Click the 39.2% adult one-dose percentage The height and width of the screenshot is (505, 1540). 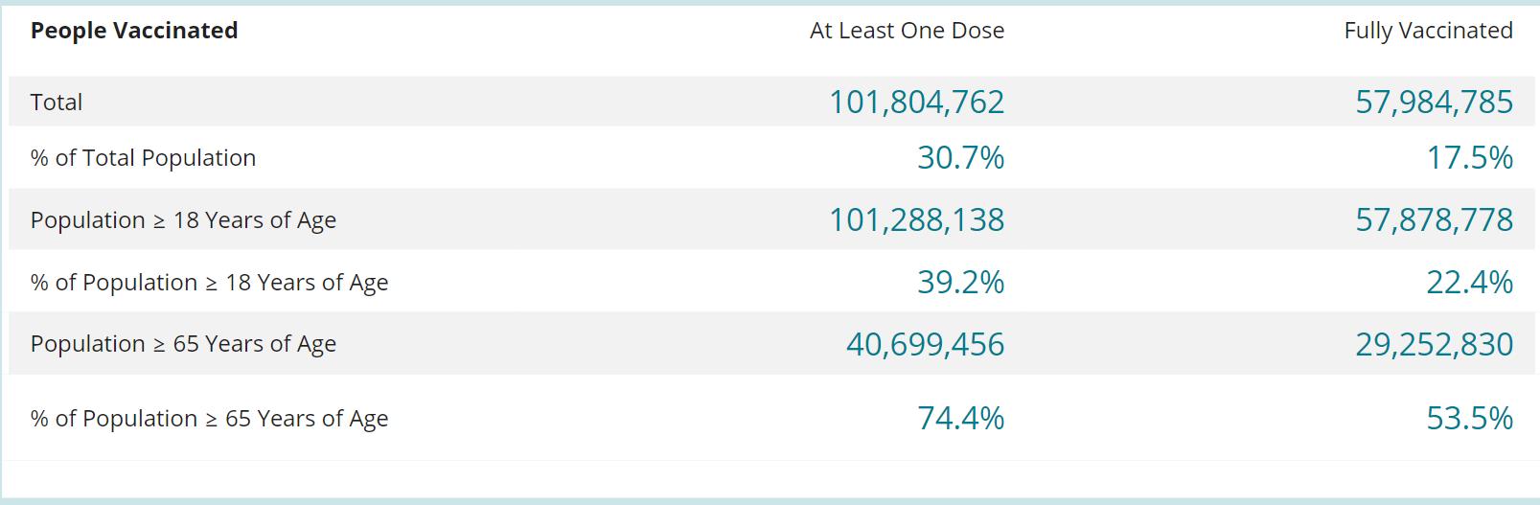[x=960, y=283]
